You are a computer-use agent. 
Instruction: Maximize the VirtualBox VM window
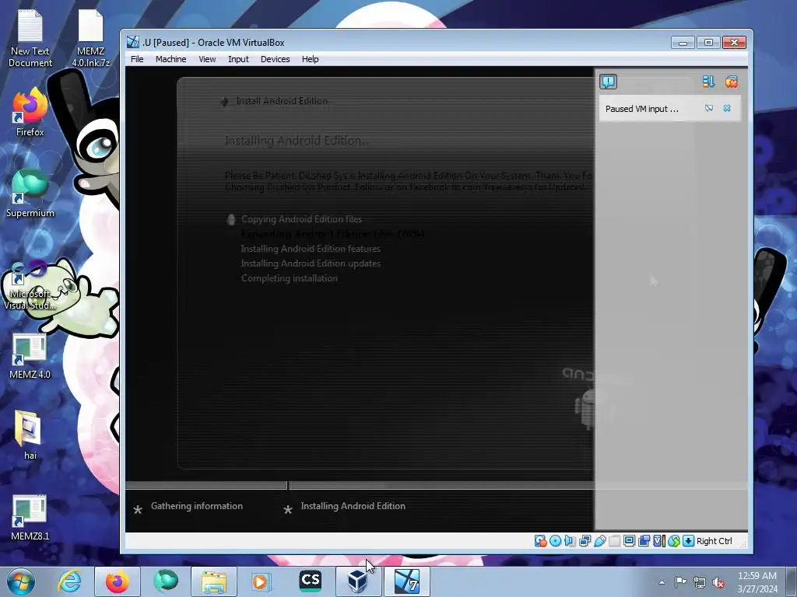708,43
